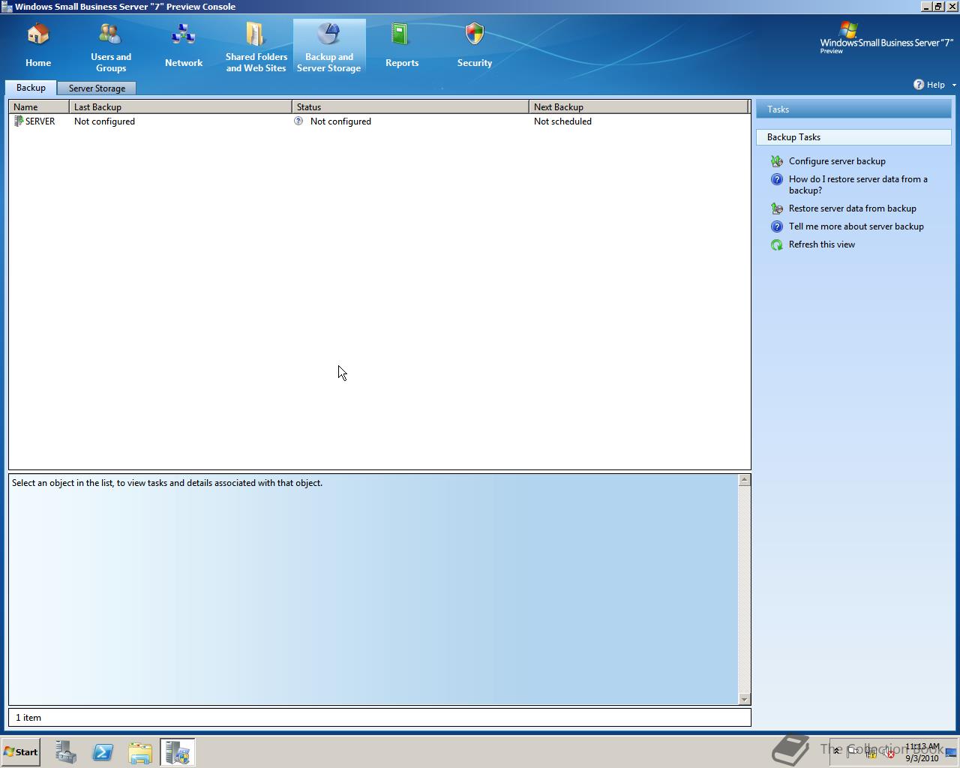Viewport: 960px width, 768px height.
Task: Open 'How do I restore server data' help link
Action: (858, 184)
